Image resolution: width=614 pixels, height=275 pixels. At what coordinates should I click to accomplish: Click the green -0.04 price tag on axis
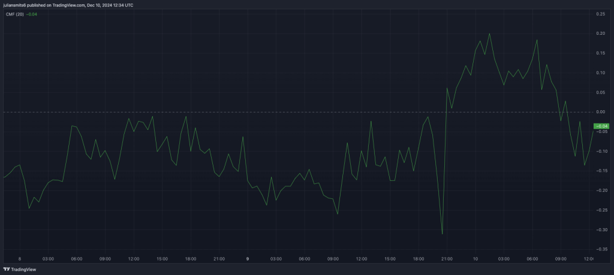click(601, 126)
